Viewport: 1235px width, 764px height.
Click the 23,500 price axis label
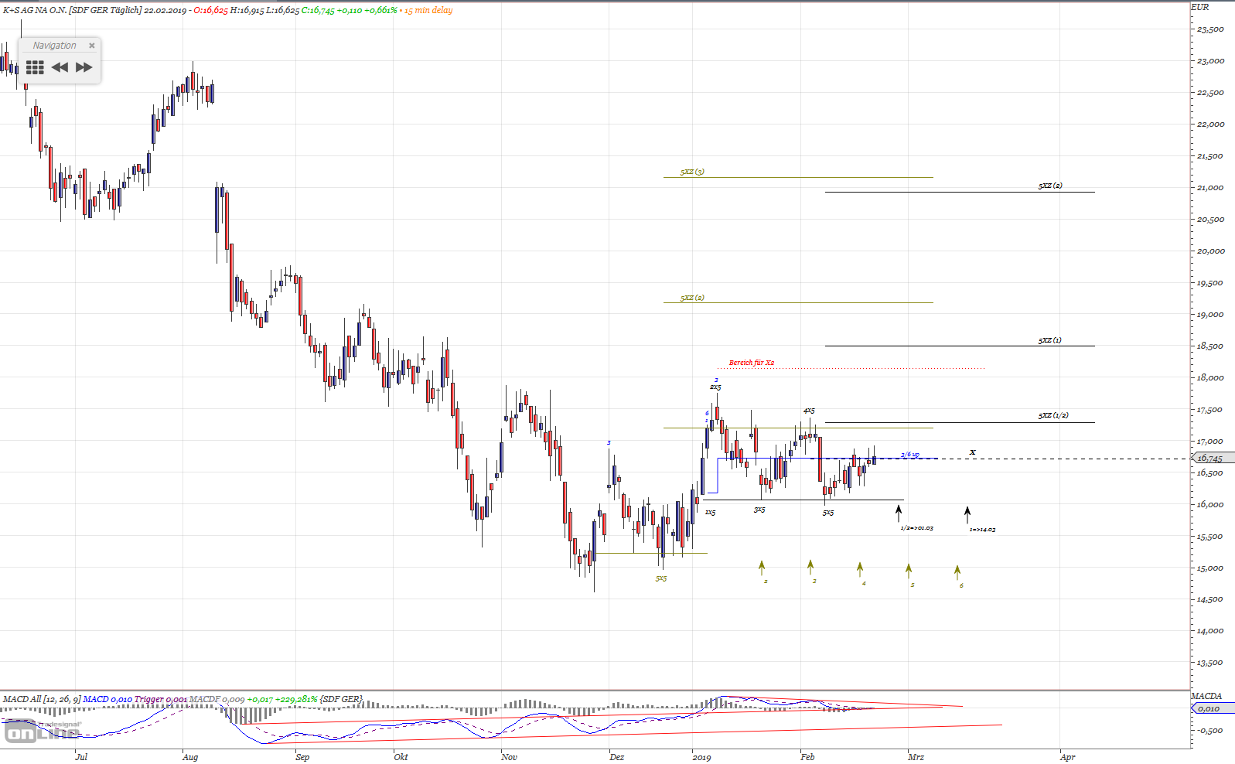1210,29
